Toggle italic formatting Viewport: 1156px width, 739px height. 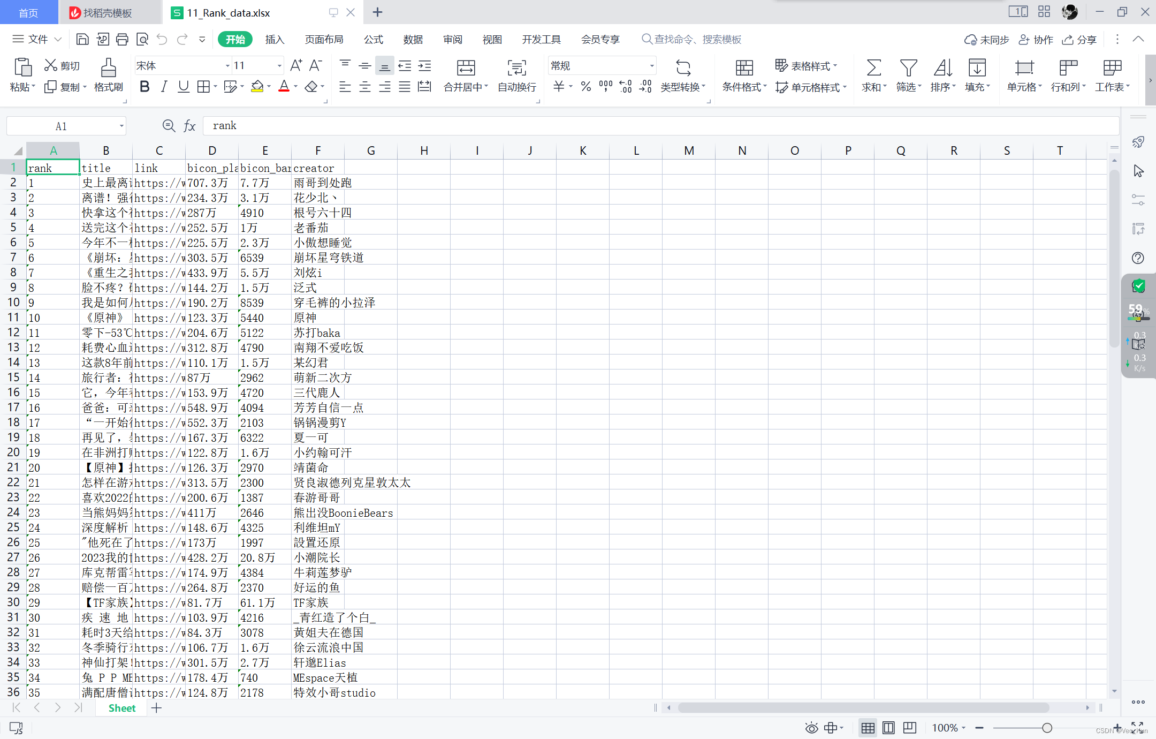pyautogui.click(x=164, y=86)
